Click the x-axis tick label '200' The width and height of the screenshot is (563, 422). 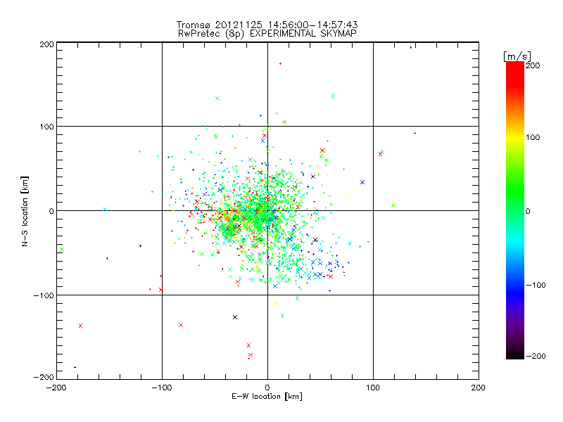tap(479, 388)
